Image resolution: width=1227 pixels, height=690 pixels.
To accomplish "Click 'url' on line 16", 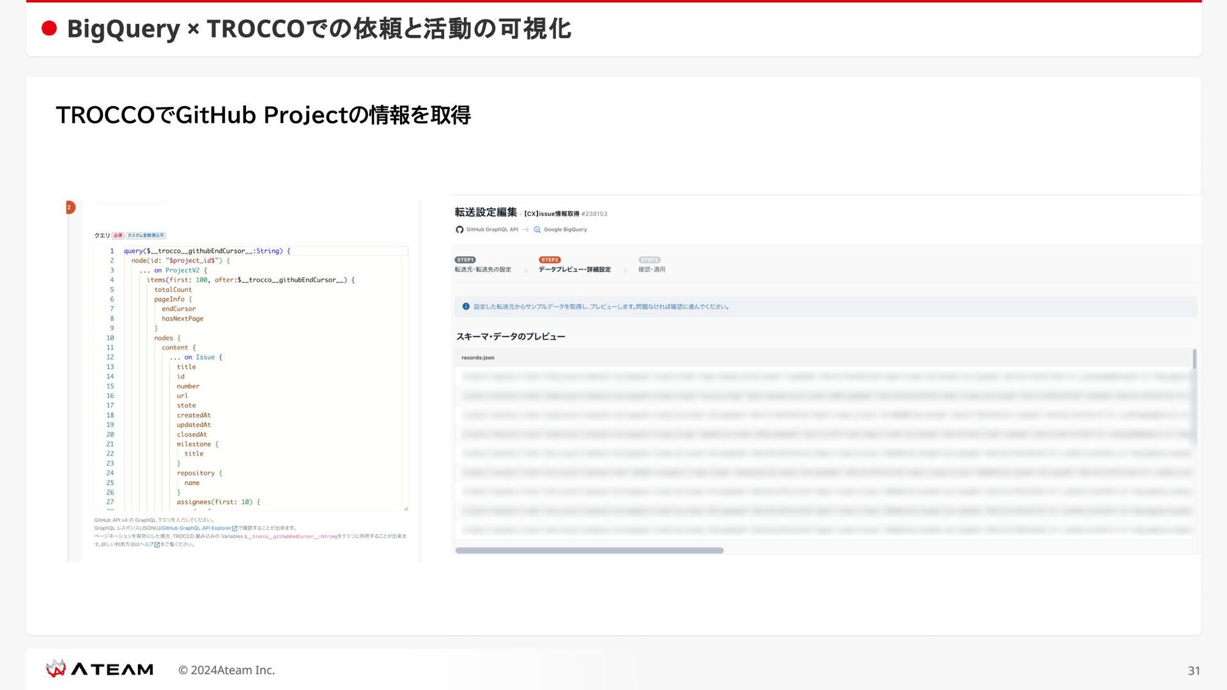I will (x=182, y=395).
